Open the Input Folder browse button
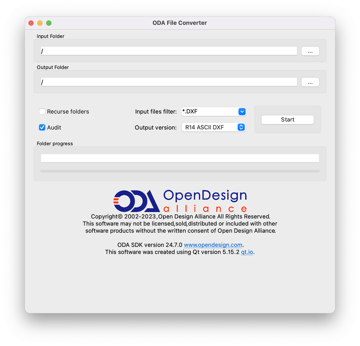The width and height of the screenshot is (360, 346). pyautogui.click(x=310, y=51)
